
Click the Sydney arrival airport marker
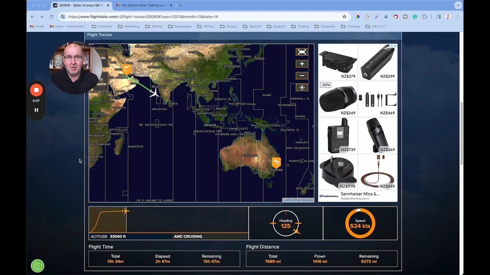[276, 162]
